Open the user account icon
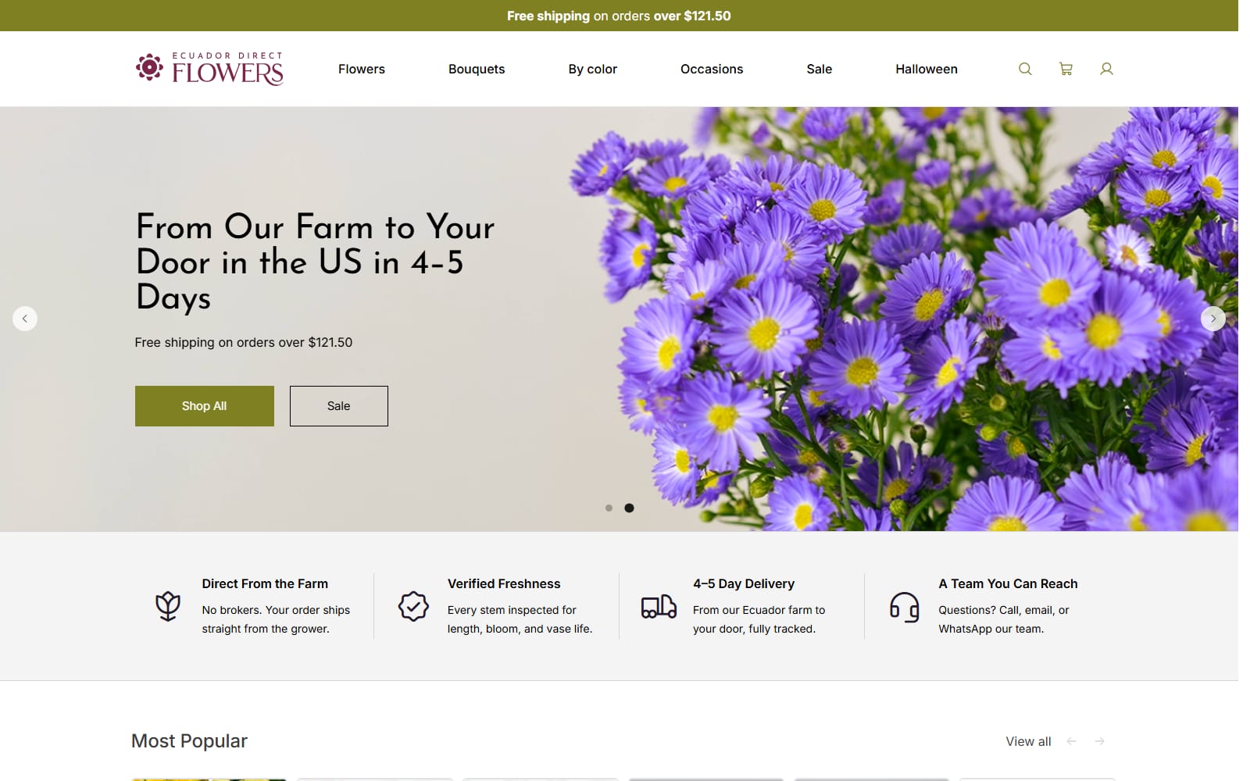This screenshot has width=1250, height=781. pos(1106,69)
